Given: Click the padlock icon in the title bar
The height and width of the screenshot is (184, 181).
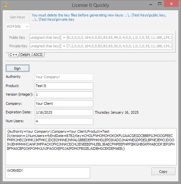Looking at the screenshot, I should click(6, 5).
